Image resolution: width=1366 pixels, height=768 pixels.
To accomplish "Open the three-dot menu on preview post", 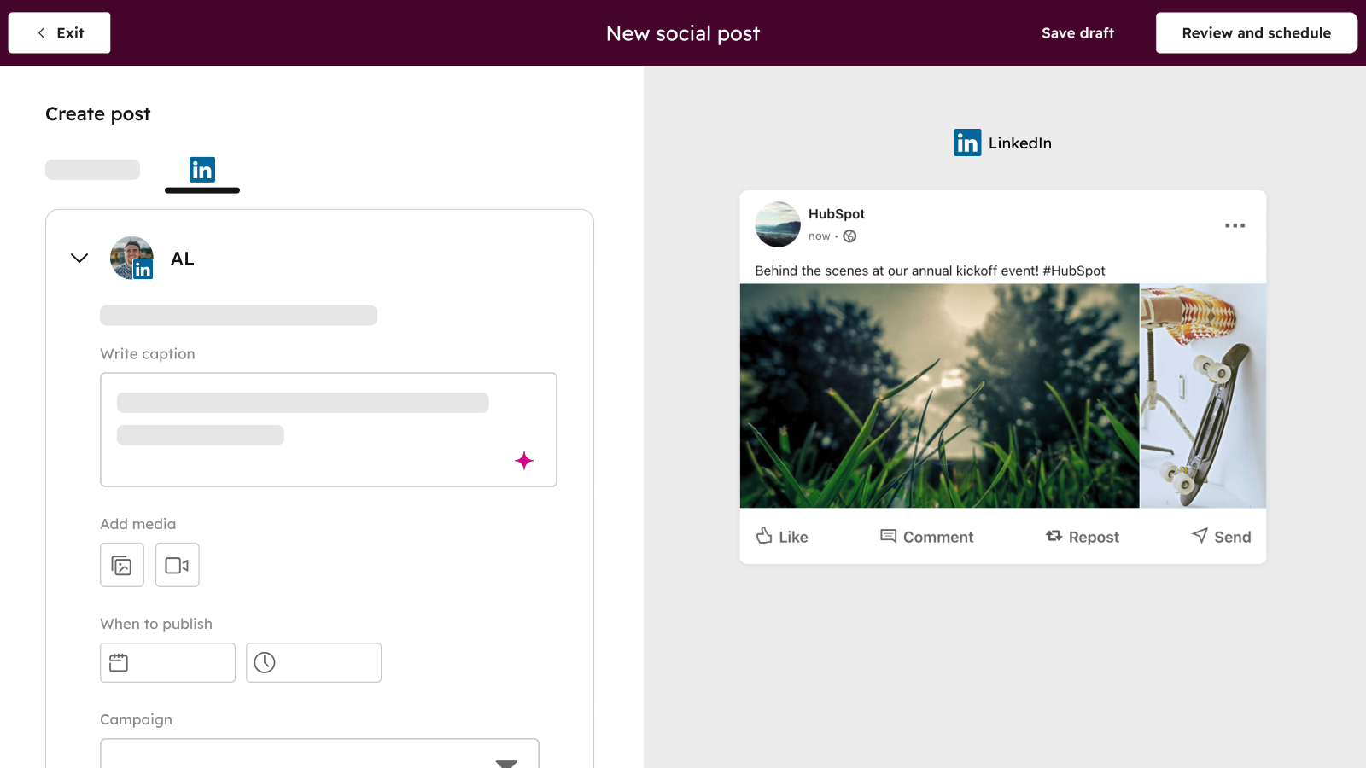I will pos(1235,225).
